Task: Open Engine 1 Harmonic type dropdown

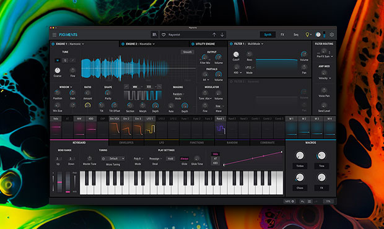Action: coord(77,44)
